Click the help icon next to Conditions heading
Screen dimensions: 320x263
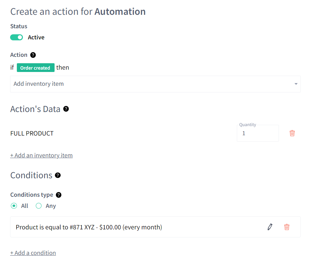tap(58, 176)
